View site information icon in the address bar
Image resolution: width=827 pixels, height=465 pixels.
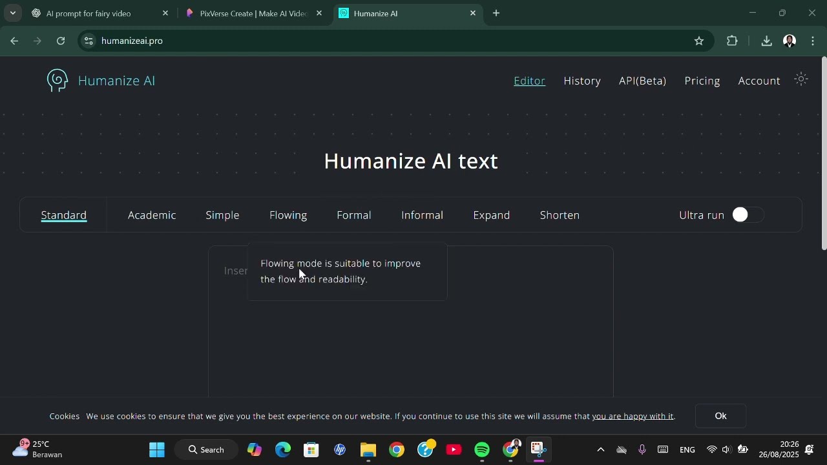[89, 41]
